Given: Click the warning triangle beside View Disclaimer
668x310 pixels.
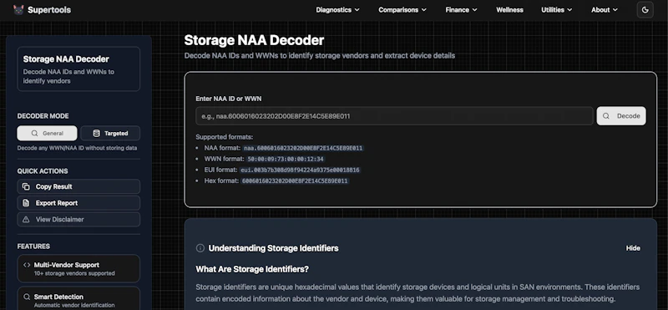Looking at the screenshot, I should pos(26,220).
